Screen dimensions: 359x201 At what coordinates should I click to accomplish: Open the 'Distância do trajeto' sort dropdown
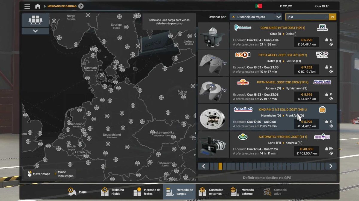point(252,17)
